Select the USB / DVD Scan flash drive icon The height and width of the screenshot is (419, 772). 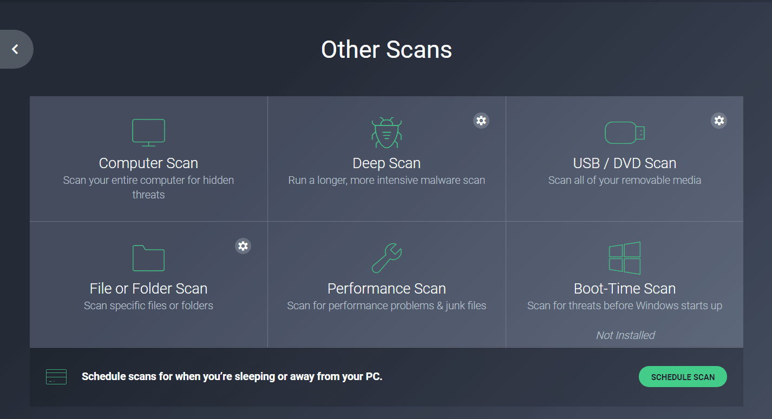tap(624, 132)
